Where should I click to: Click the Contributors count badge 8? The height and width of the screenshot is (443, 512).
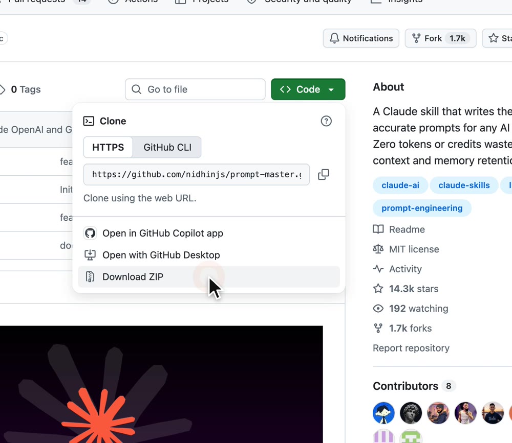click(449, 386)
